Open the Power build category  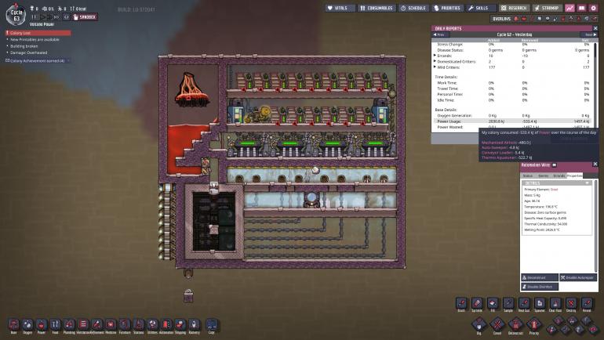pos(42,324)
